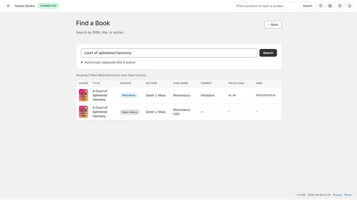Click the Open Library source badge

coord(129,112)
